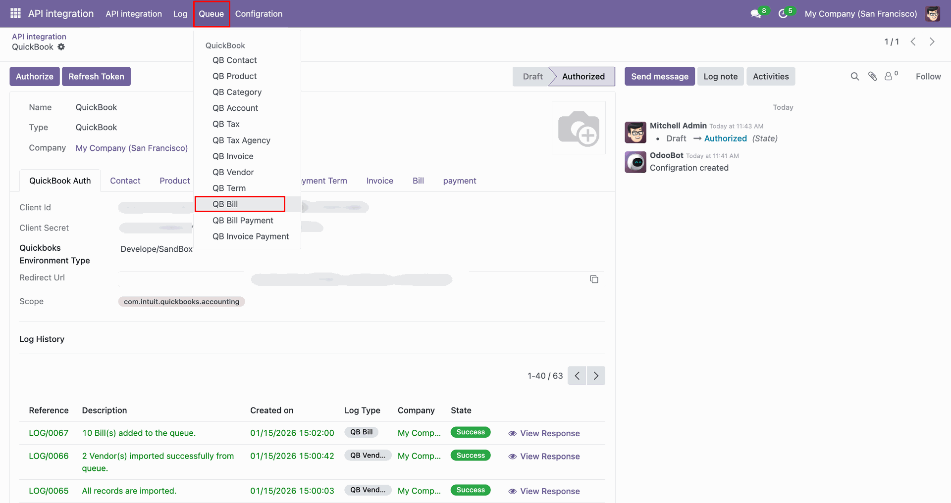The image size is (951, 503).
Task: Switch to the Bill tab
Action: pyautogui.click(x=418, y=181)
